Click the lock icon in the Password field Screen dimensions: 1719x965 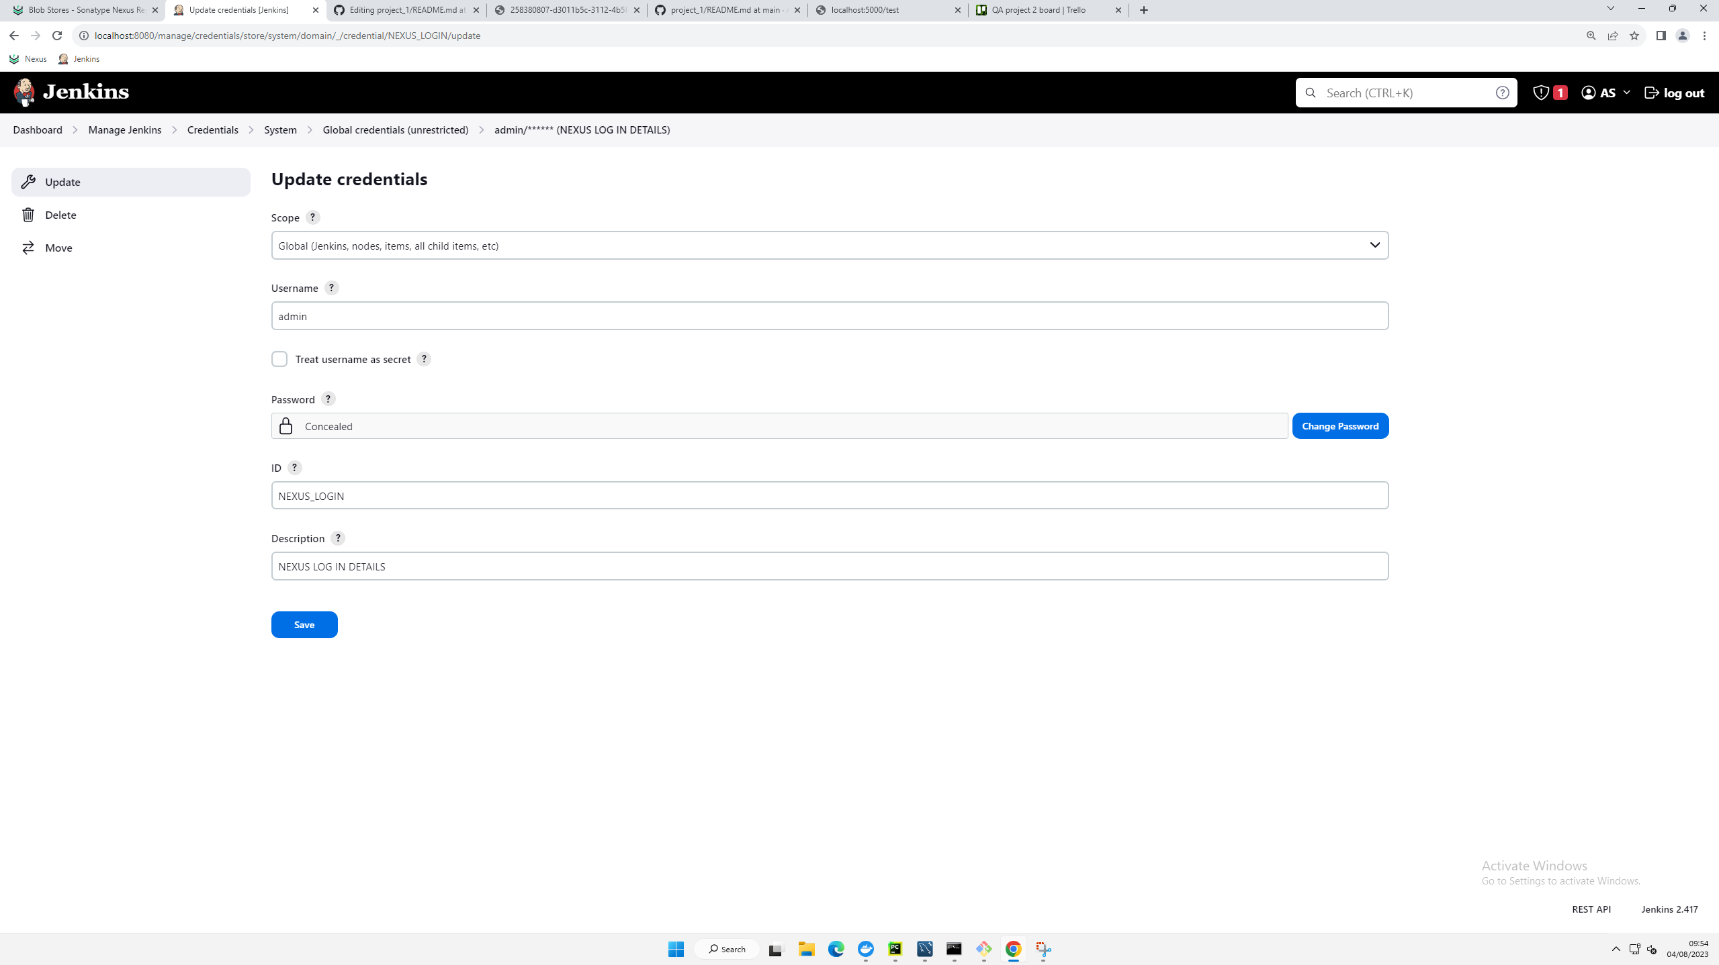coord(285,425)
